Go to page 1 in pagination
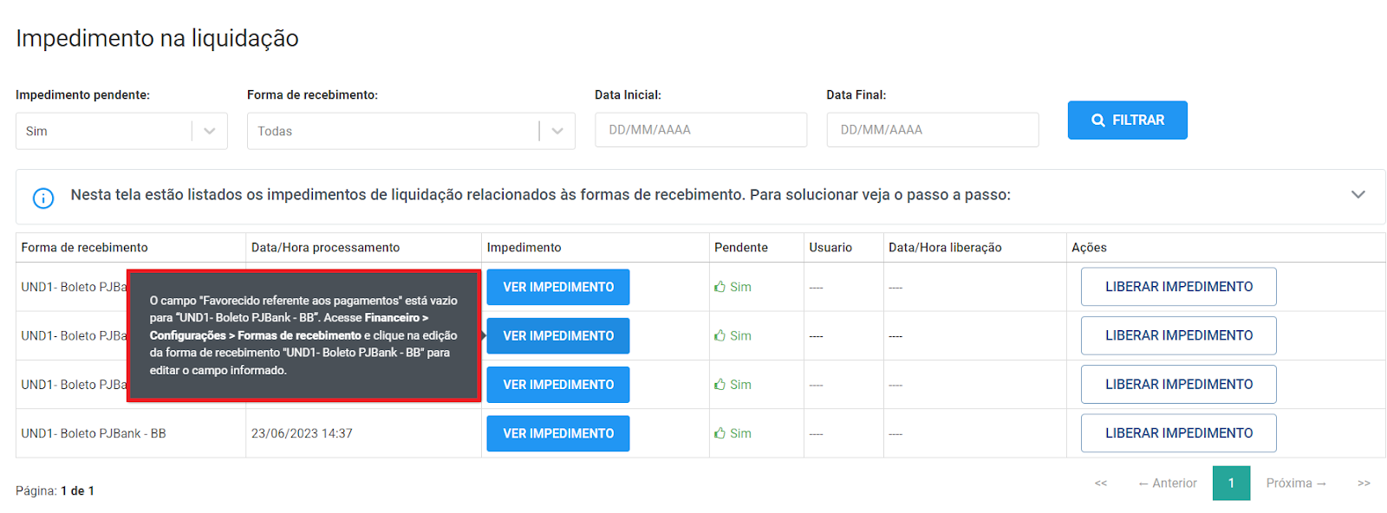The width and height of the screenshot is (1387, 513). pyautogui.click(x=1231, y=484)
